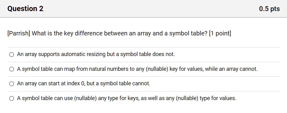Click the "[Parrish]" tag in the prompt
Viewport: 287px width, 113px height.
pyautogui.click(x=19, y=34)
